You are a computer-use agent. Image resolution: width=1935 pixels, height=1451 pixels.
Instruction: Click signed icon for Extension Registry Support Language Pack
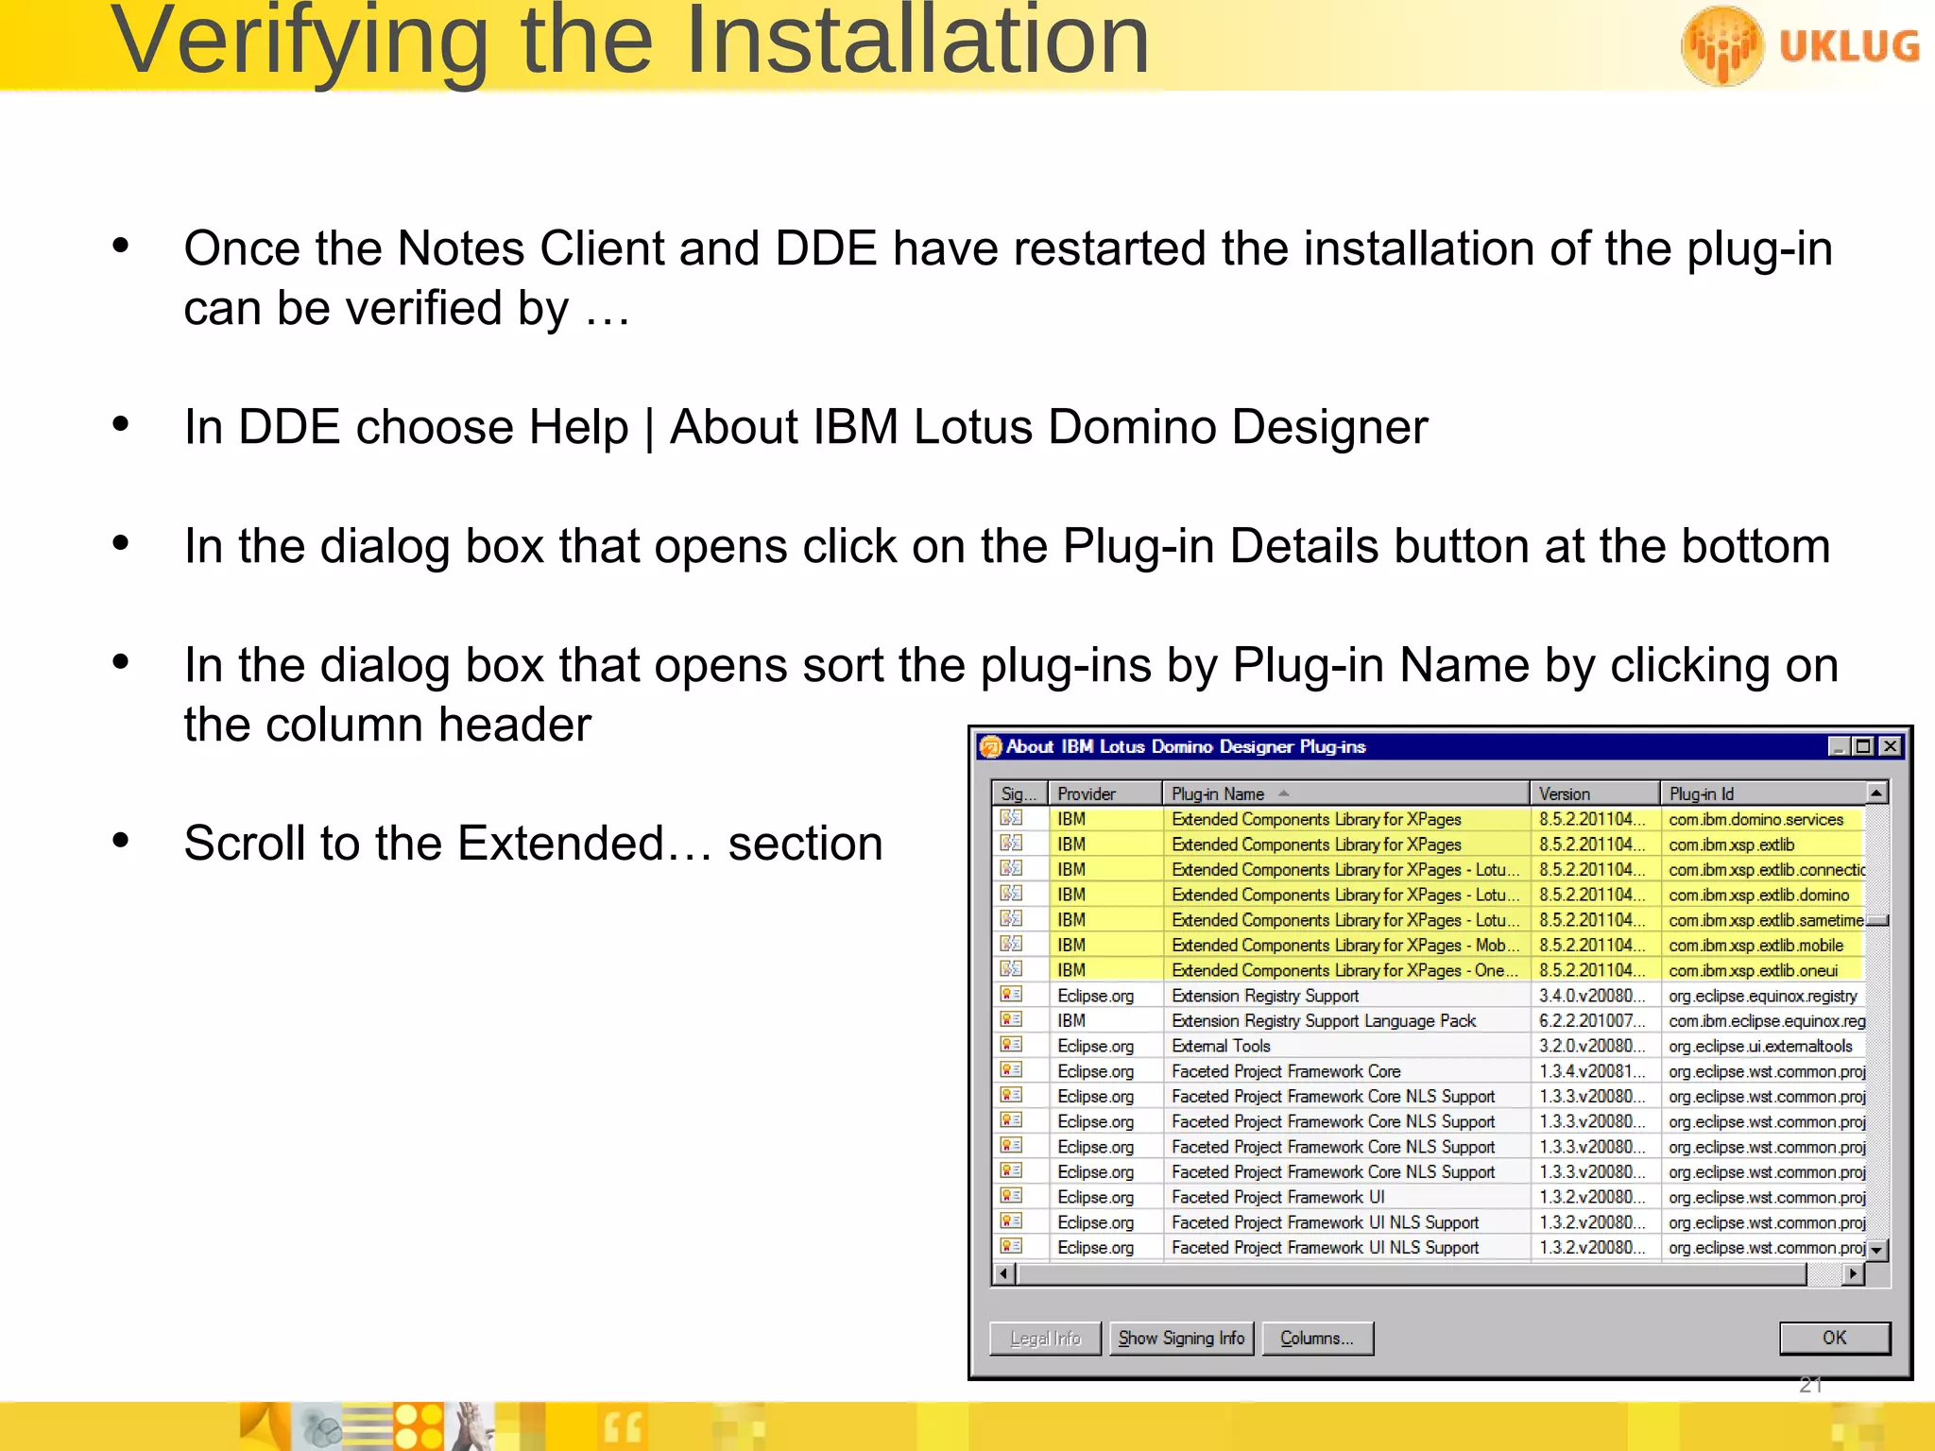tap(1011, 1019)
